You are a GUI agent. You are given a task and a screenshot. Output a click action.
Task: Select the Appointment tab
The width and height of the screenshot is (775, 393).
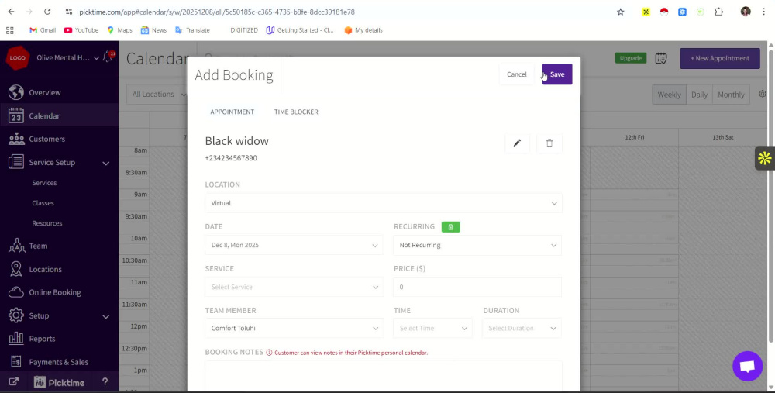click(232, 112)
